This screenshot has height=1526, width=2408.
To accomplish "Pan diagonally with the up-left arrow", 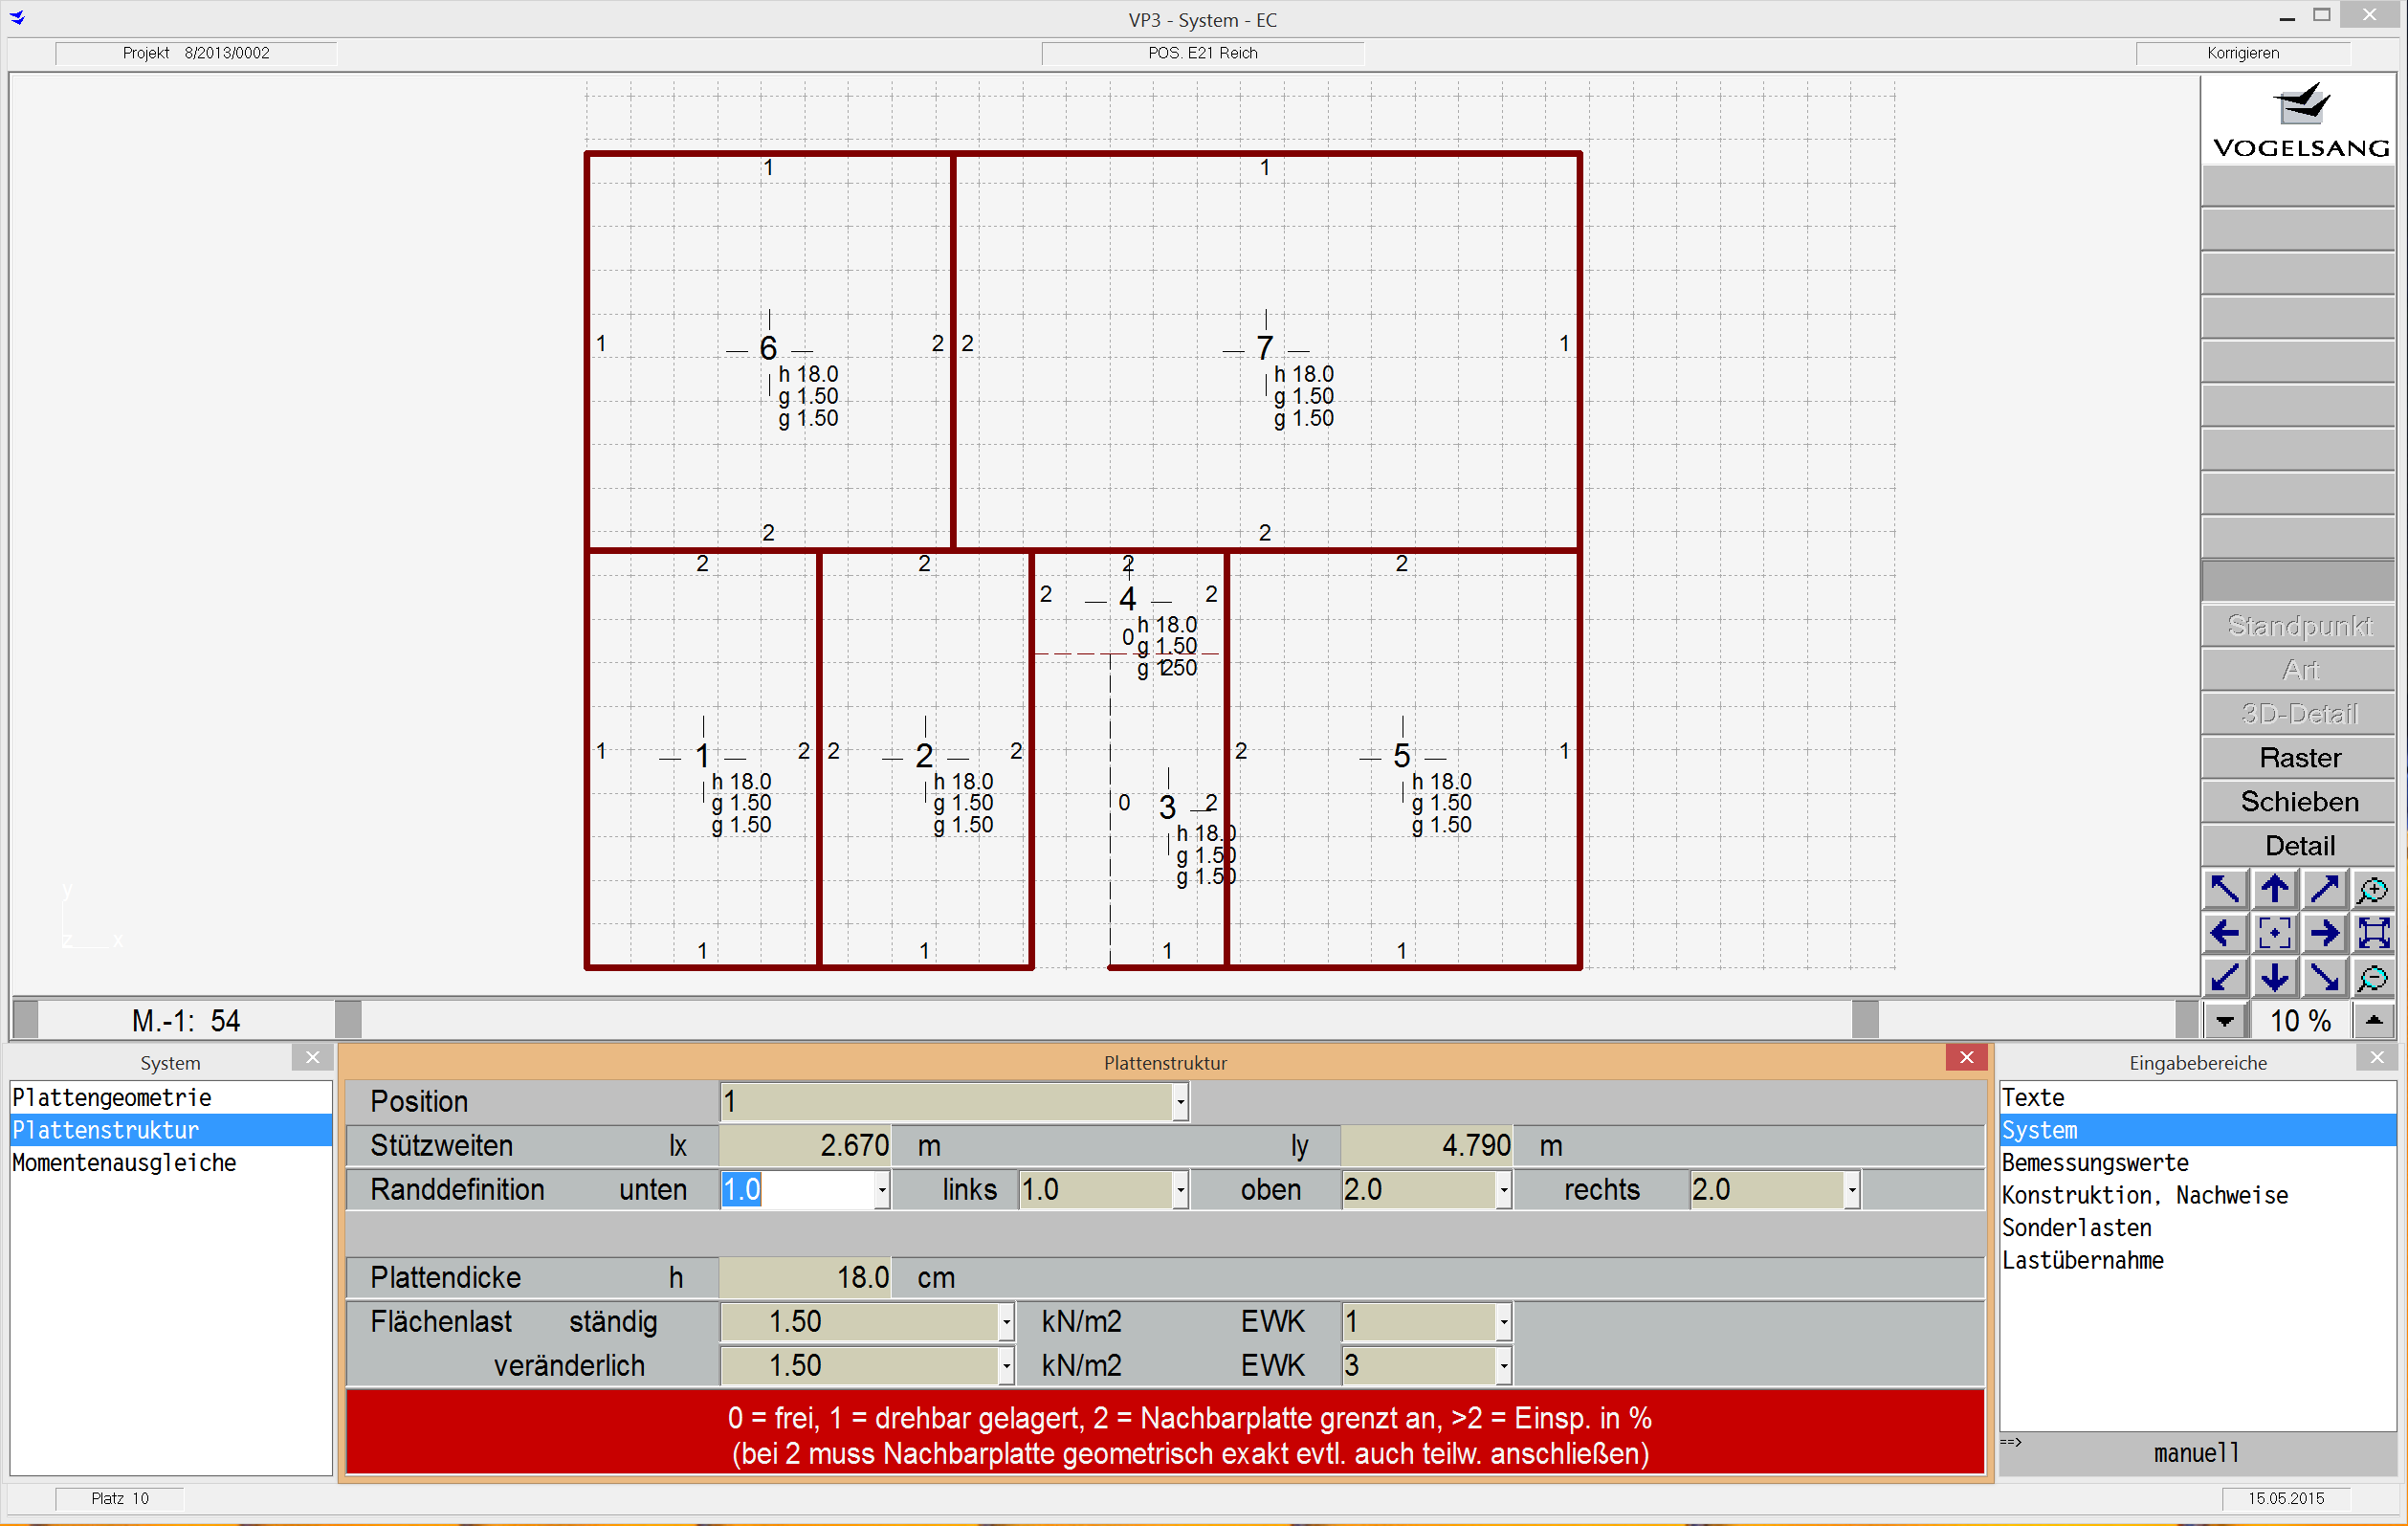I will tap(2225, 889).
